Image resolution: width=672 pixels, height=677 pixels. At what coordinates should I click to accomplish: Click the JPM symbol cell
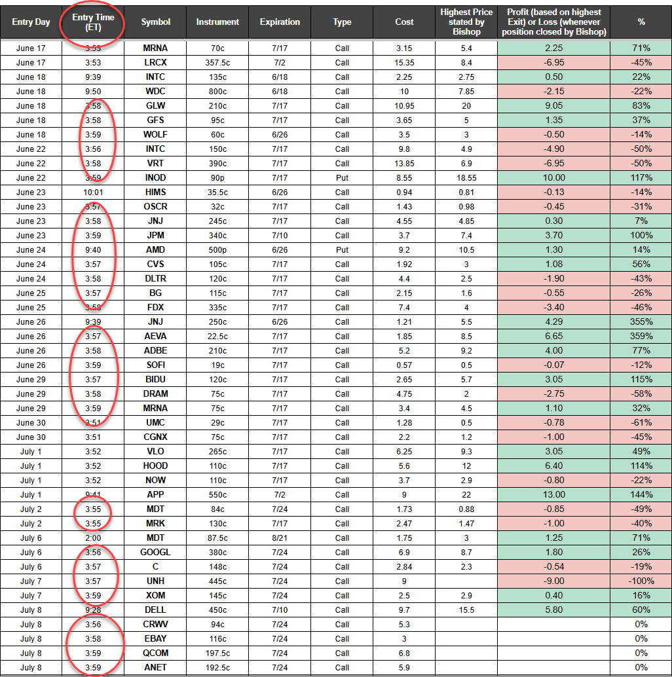(x=155, y=235)
